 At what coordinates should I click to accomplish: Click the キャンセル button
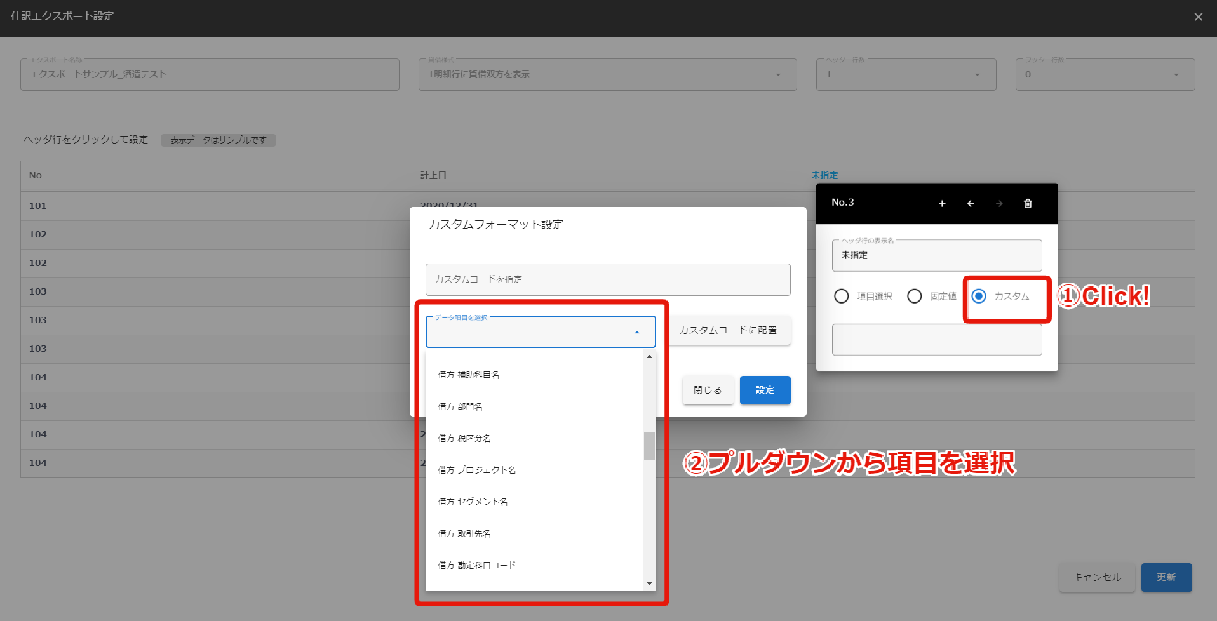tap(1097, 577)
